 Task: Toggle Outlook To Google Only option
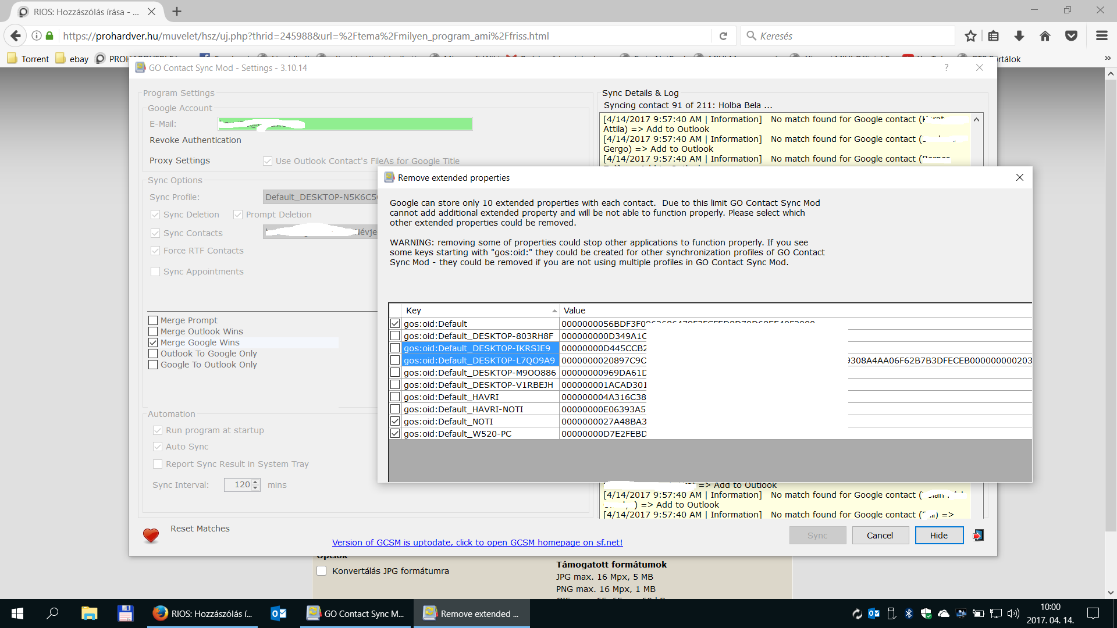tap(153, 354)
